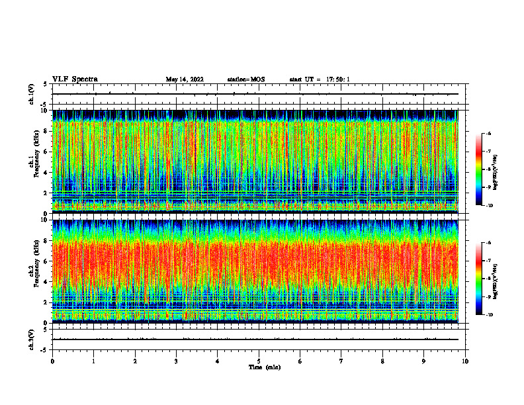Image resolution: width=524 pixels, height=405 pixels.
Task: Click the "-5" voltage tick of ch.3(V) strip
Action: point(44,350)
